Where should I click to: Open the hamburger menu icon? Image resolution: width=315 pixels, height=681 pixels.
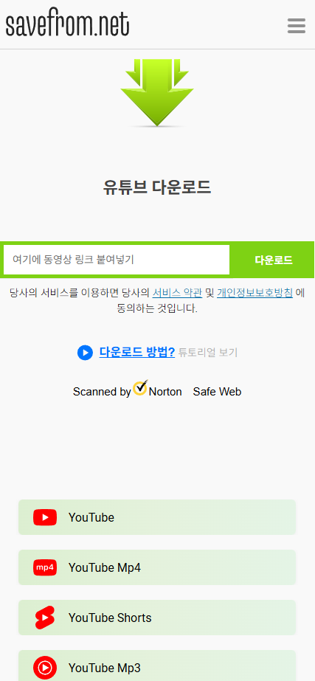pos(297,26)
